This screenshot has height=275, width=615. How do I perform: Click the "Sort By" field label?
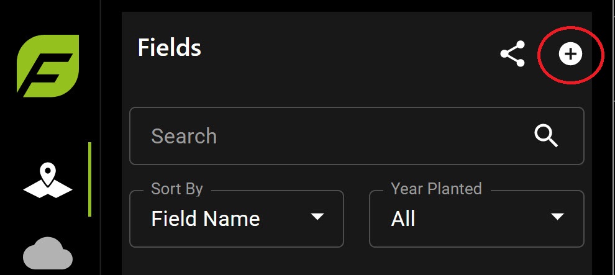point(177,189)
